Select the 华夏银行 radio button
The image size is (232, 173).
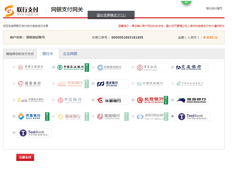click(93, 100)
